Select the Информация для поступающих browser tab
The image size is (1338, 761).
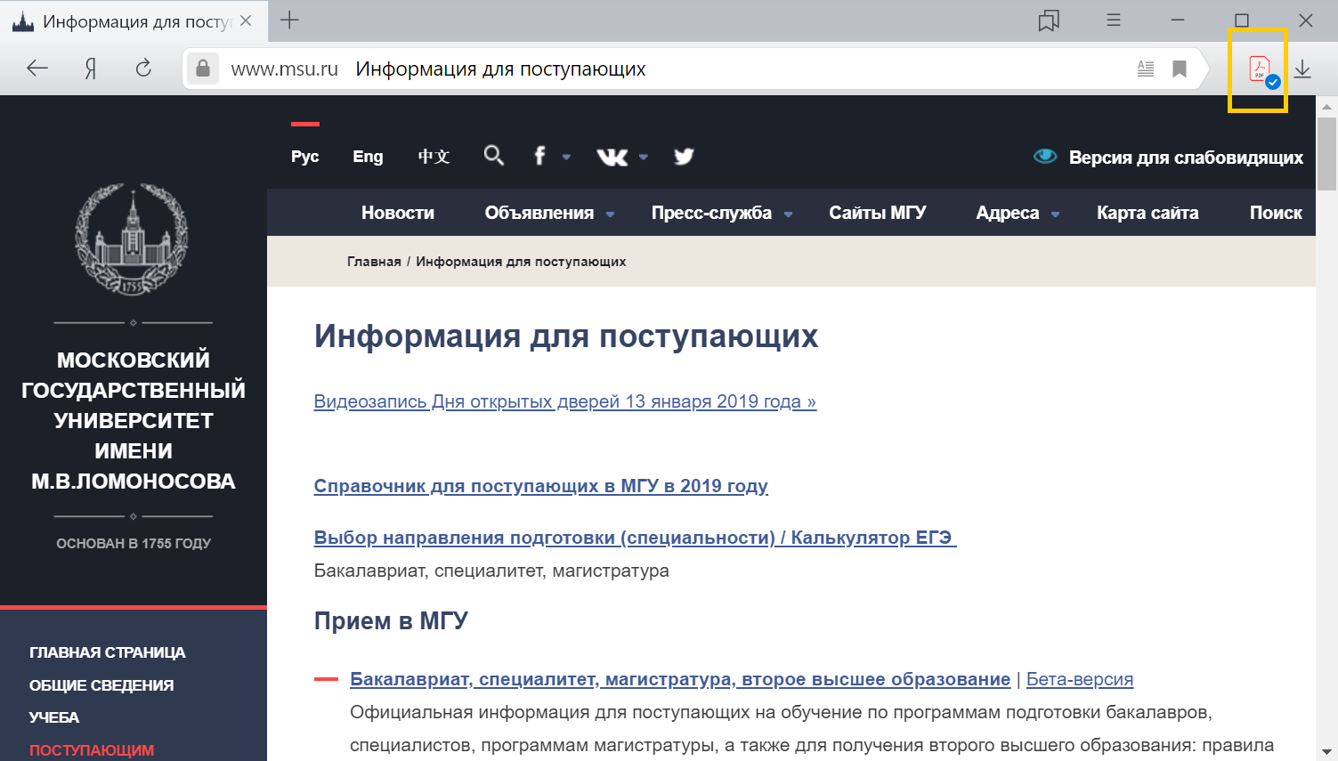click(134, 20)
